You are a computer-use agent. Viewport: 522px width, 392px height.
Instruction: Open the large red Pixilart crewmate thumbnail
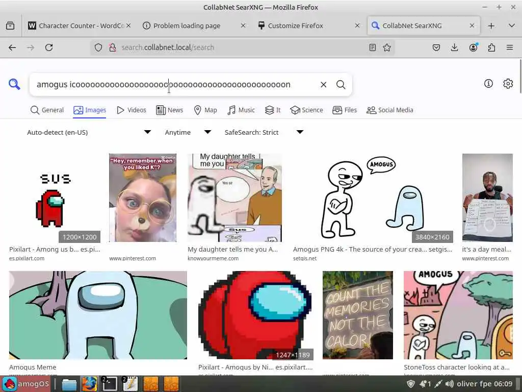click(256, 315)
